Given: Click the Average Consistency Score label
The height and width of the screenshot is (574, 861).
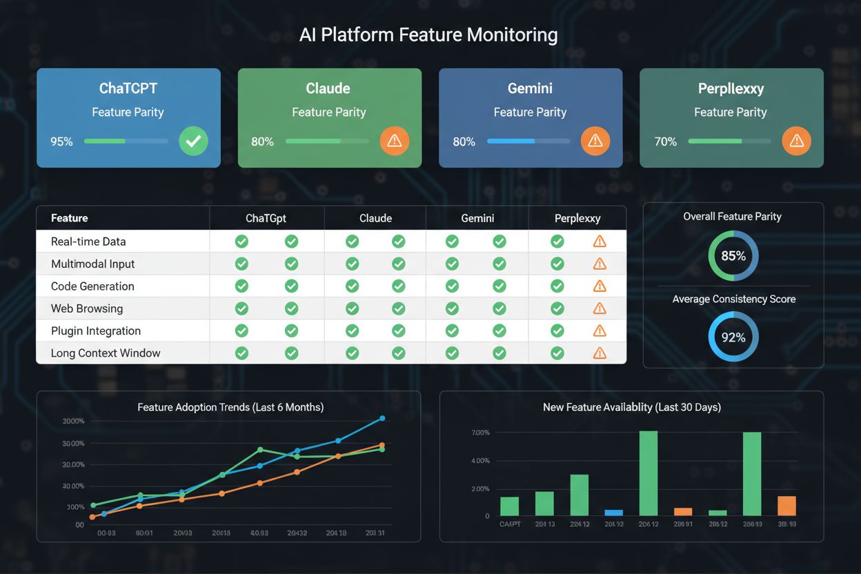Looking at the screenshot, I should coord(733,299).
